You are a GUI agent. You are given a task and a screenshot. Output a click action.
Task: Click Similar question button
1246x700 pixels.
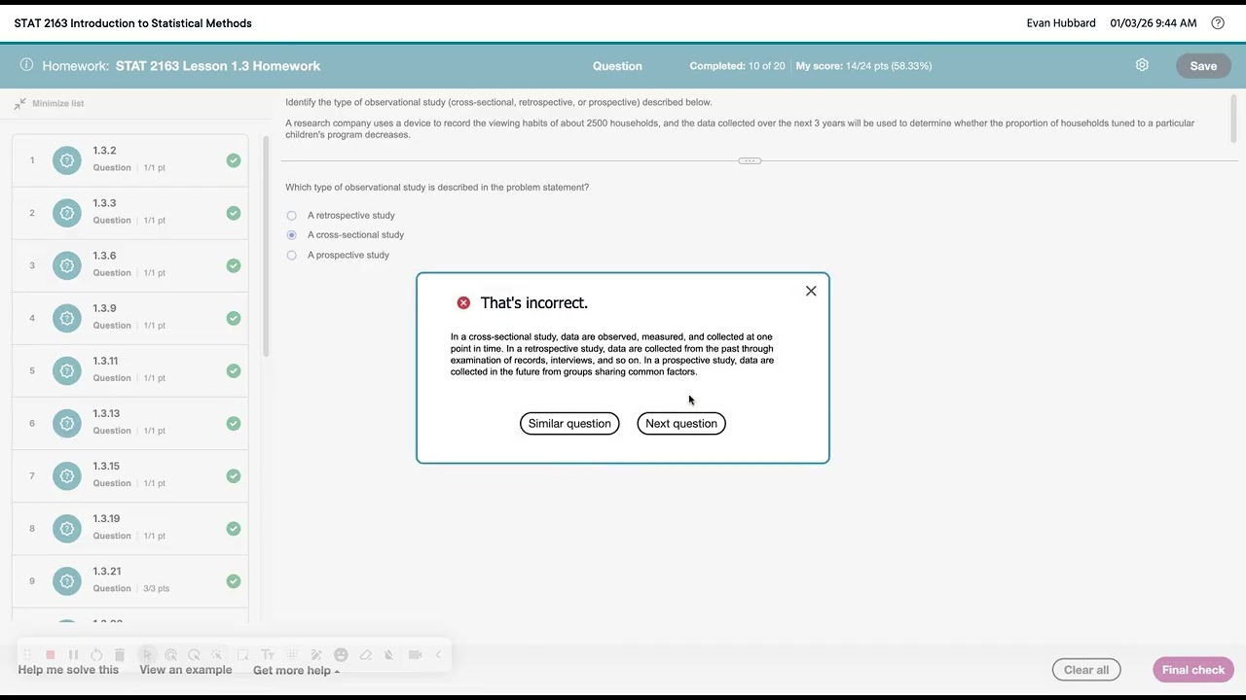click(x=569, y=423)
